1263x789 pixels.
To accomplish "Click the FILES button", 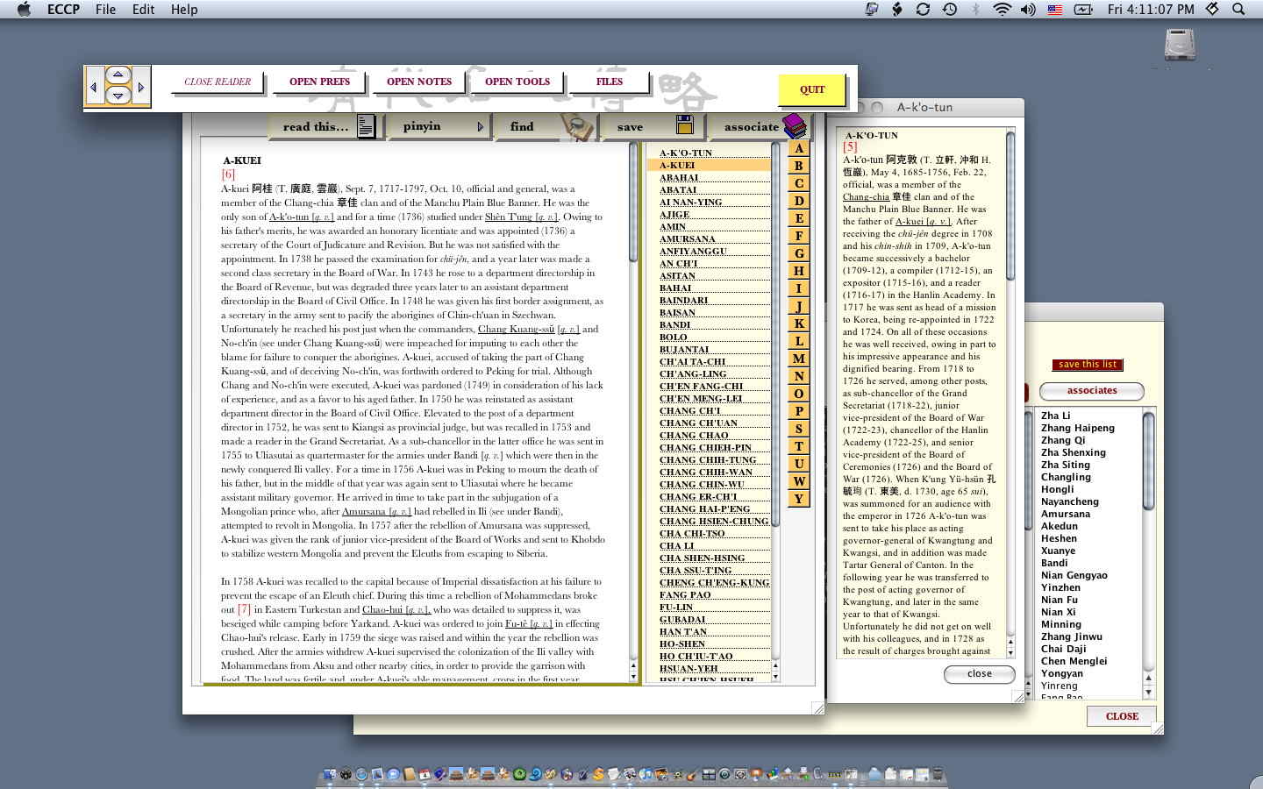I will pyautogui.click(x=610, y=82).
